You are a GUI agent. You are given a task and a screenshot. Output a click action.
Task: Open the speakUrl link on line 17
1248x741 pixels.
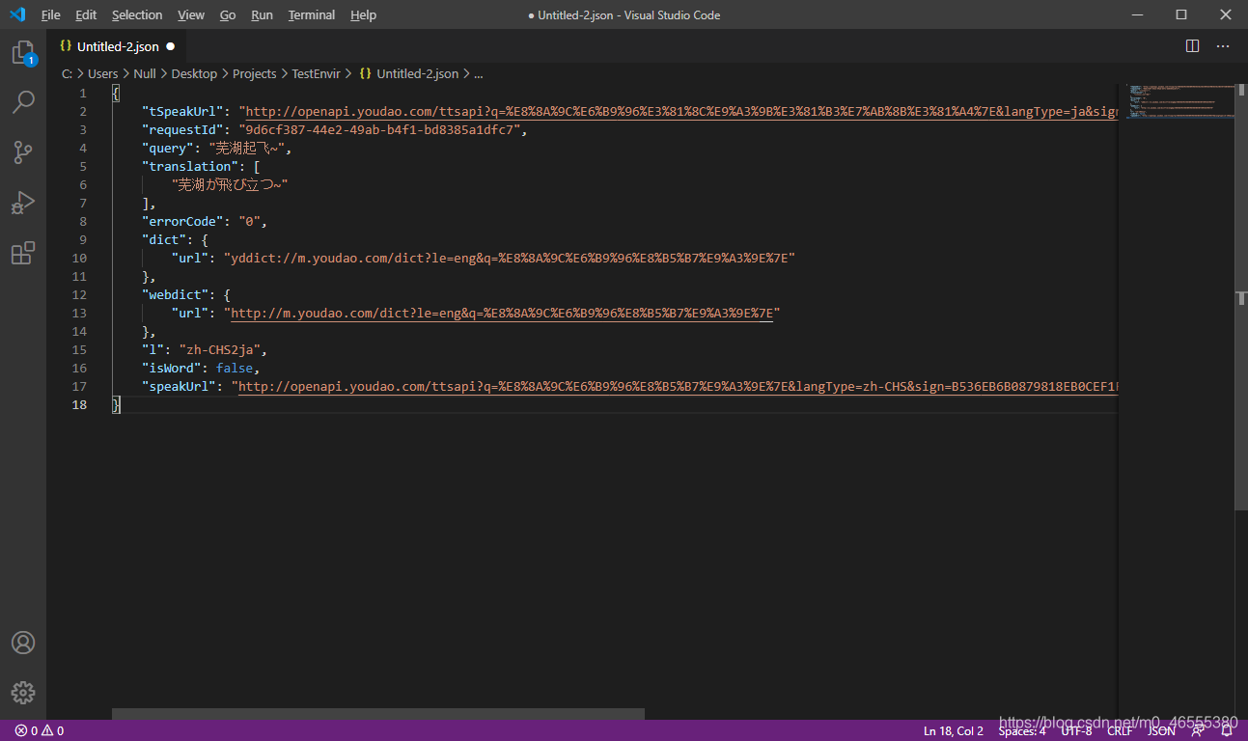678,387
